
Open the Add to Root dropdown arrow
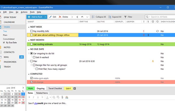coord(45,17)
